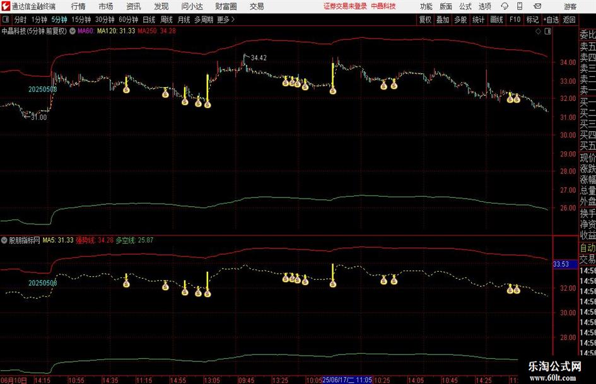Click the 多股 multi-stock button
Screen dimensions: 596x384
(x=460, y=20)
